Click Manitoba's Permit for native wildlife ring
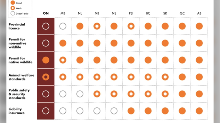 (x=63, y=60)
